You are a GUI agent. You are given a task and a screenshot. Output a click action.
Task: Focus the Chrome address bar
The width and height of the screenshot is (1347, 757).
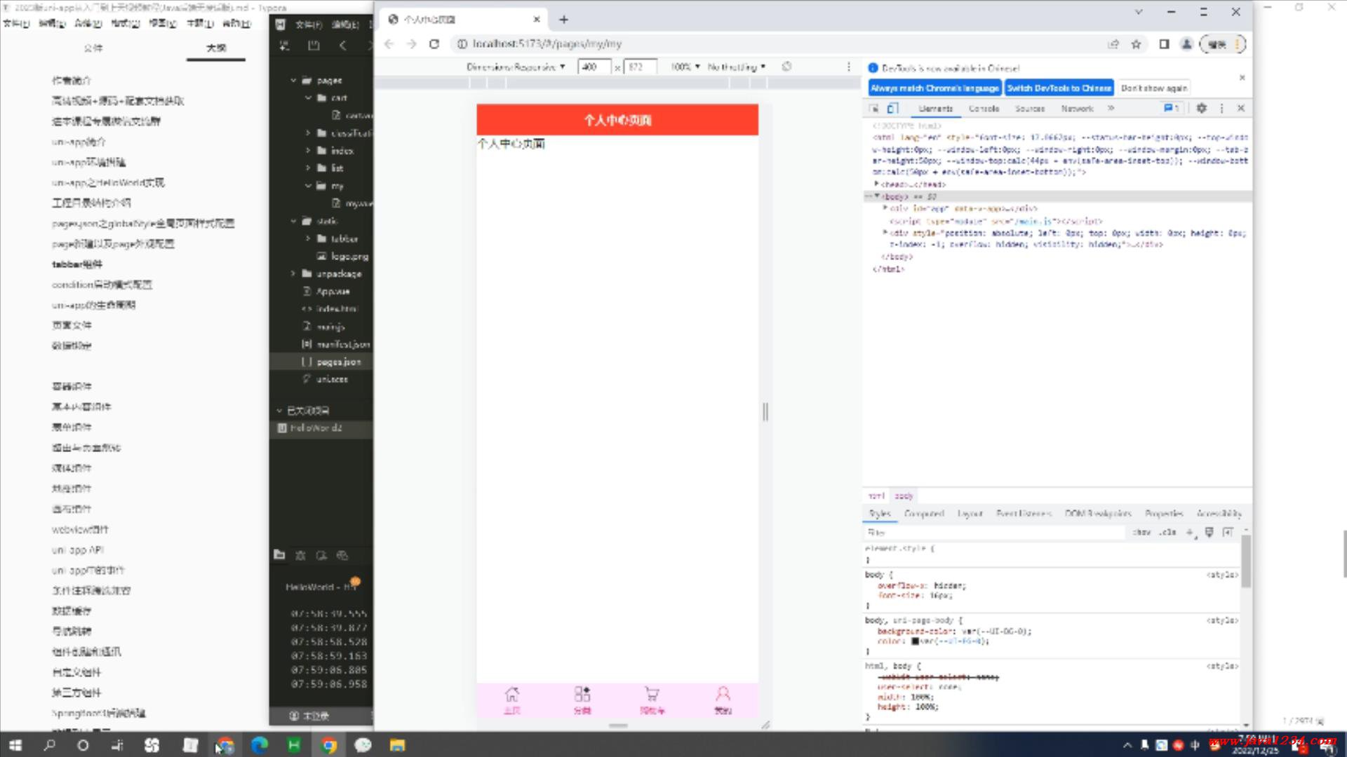(779, 44)
